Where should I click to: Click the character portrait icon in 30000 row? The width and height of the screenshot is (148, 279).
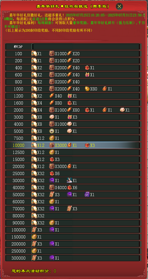(69, 180)
